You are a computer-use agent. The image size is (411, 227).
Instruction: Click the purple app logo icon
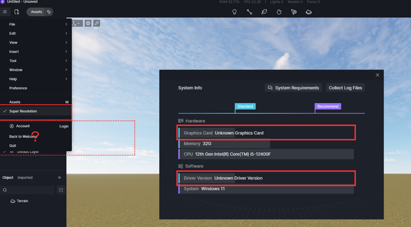2,2
